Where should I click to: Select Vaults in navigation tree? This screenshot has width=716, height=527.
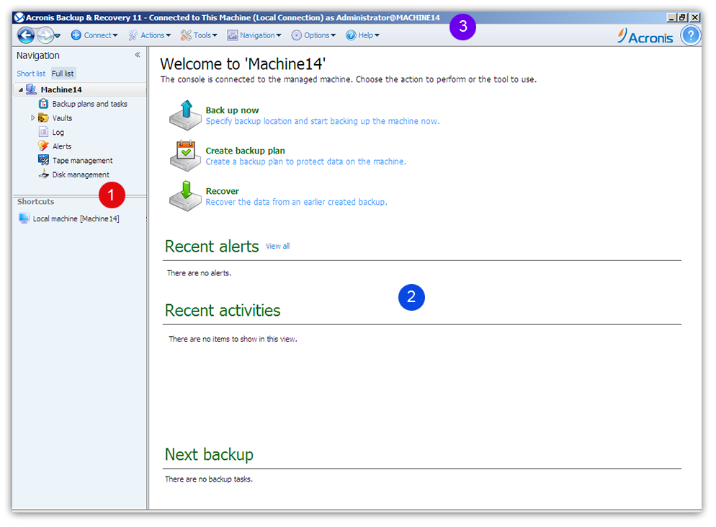[62, 118]
